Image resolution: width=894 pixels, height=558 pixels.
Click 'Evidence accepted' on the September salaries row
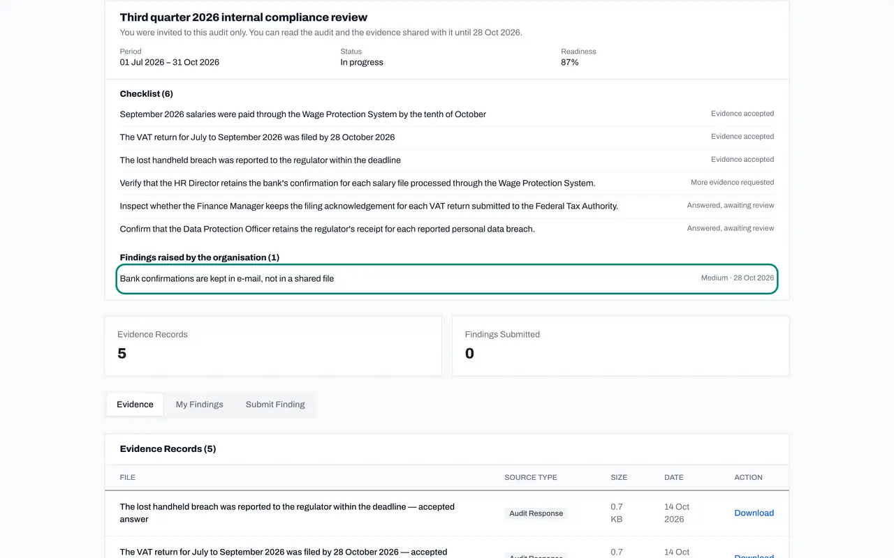742,114
